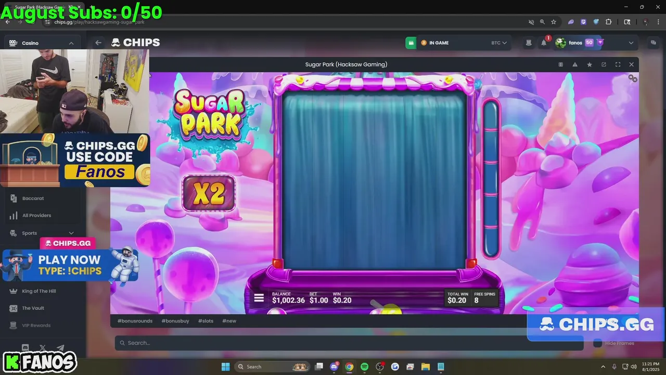Screen dimensions: 666x375
Task: Toggle theater mode icon in game header
Action: click(560, 65)
